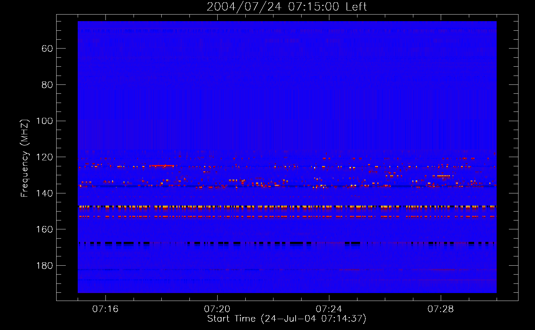Image resolution: width=535 pixels, height=330 pixels.
Task: Click the 07:20 time tick label
Action: point(217,309)
